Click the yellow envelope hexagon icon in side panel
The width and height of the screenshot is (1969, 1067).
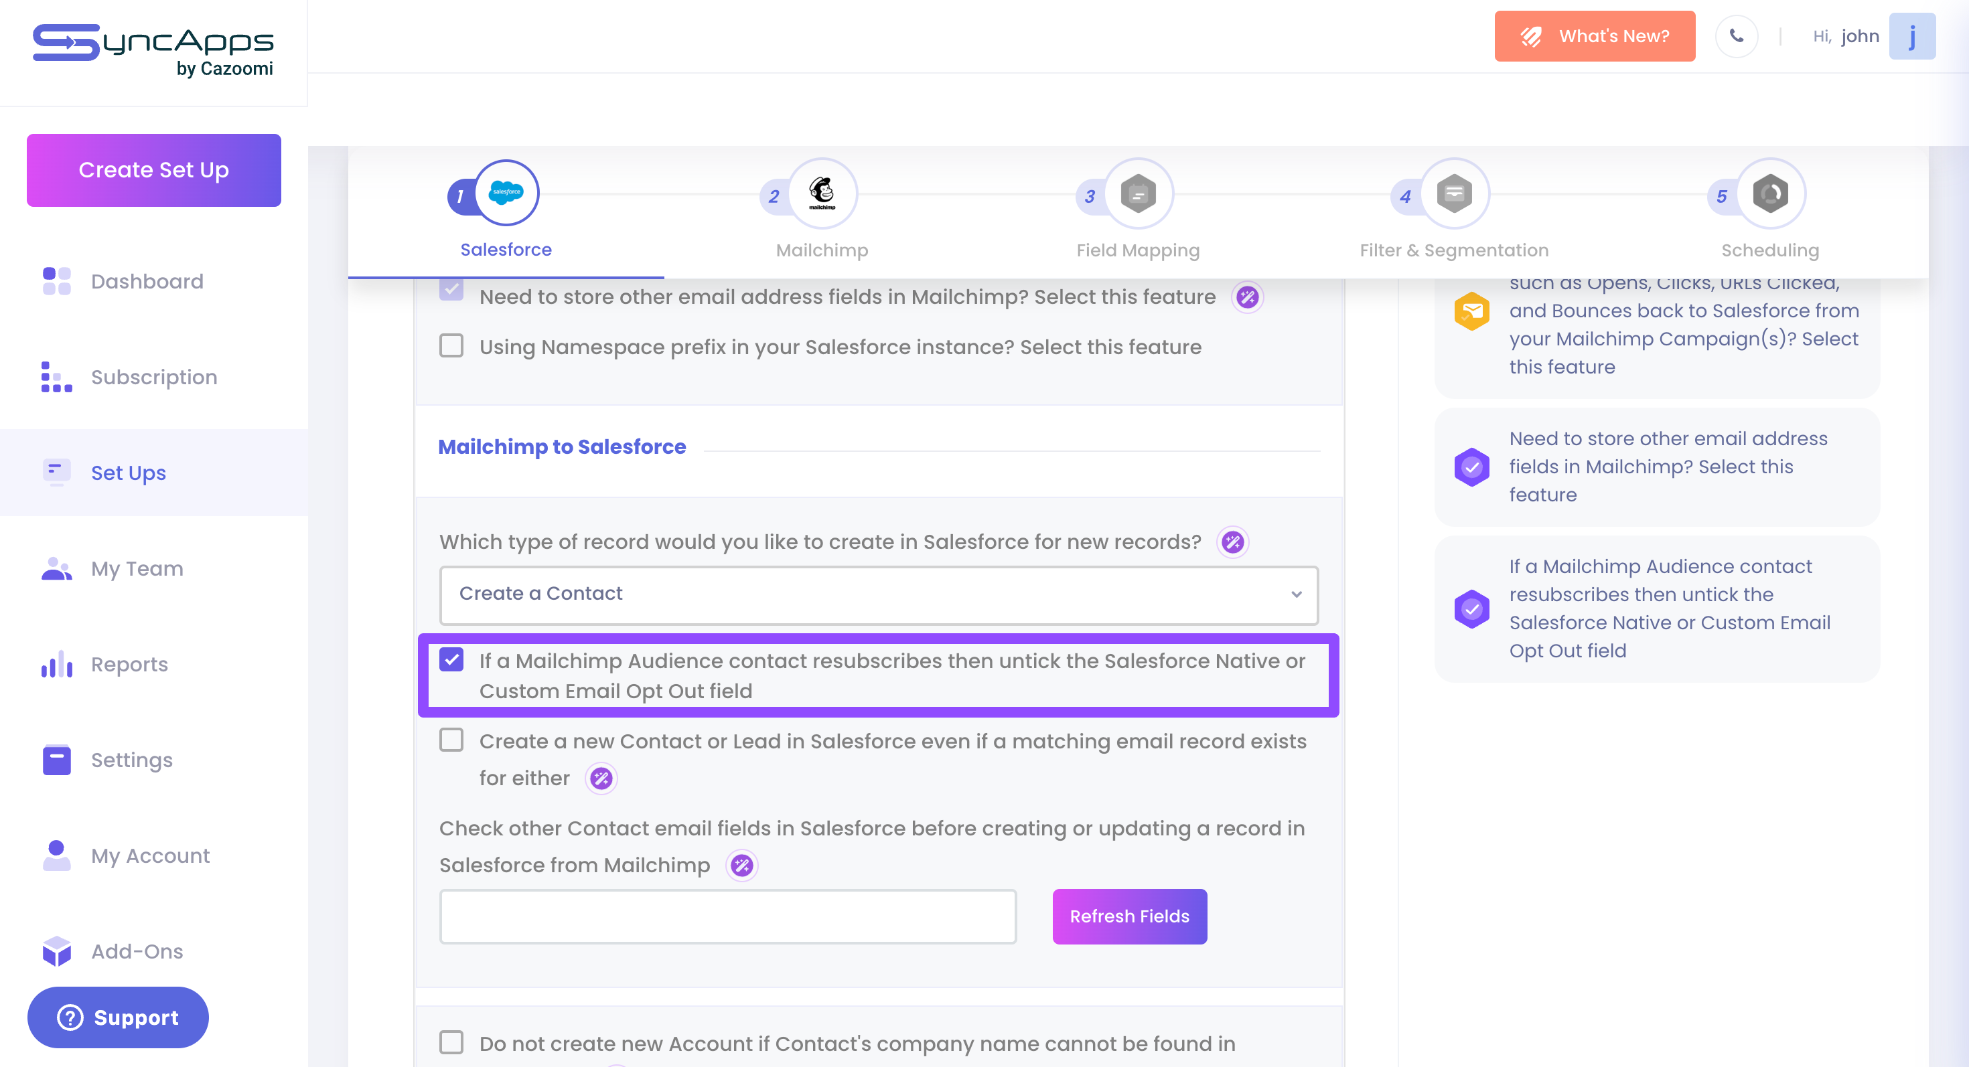1471,312
